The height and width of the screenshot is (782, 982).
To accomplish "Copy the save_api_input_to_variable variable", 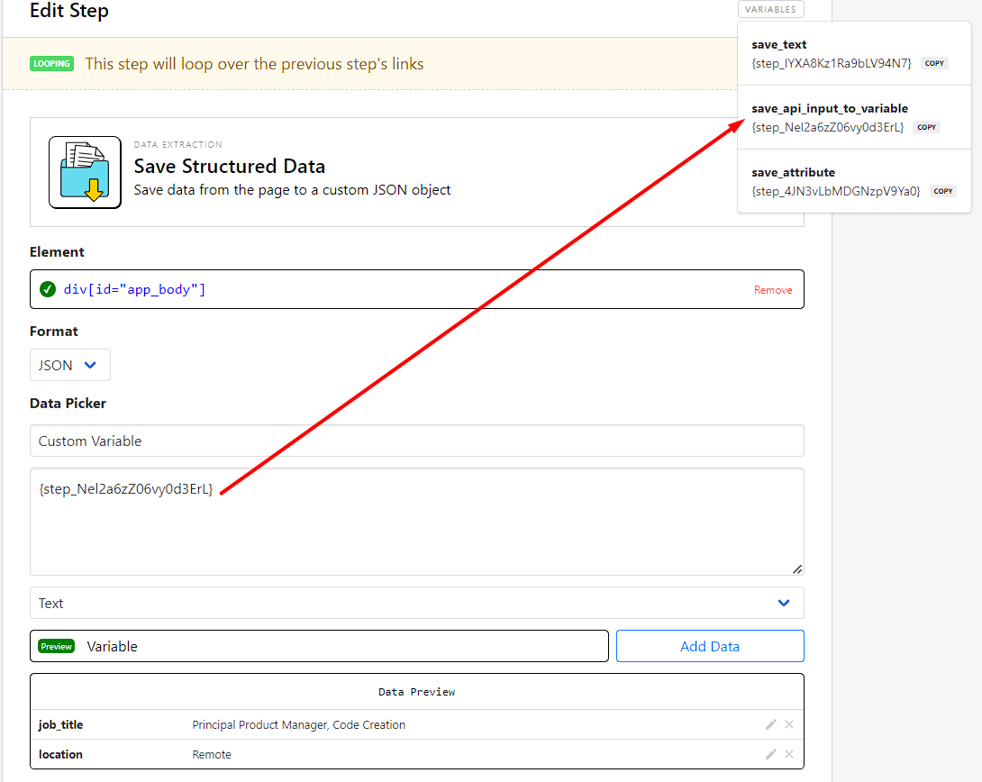I will (927, 127).
